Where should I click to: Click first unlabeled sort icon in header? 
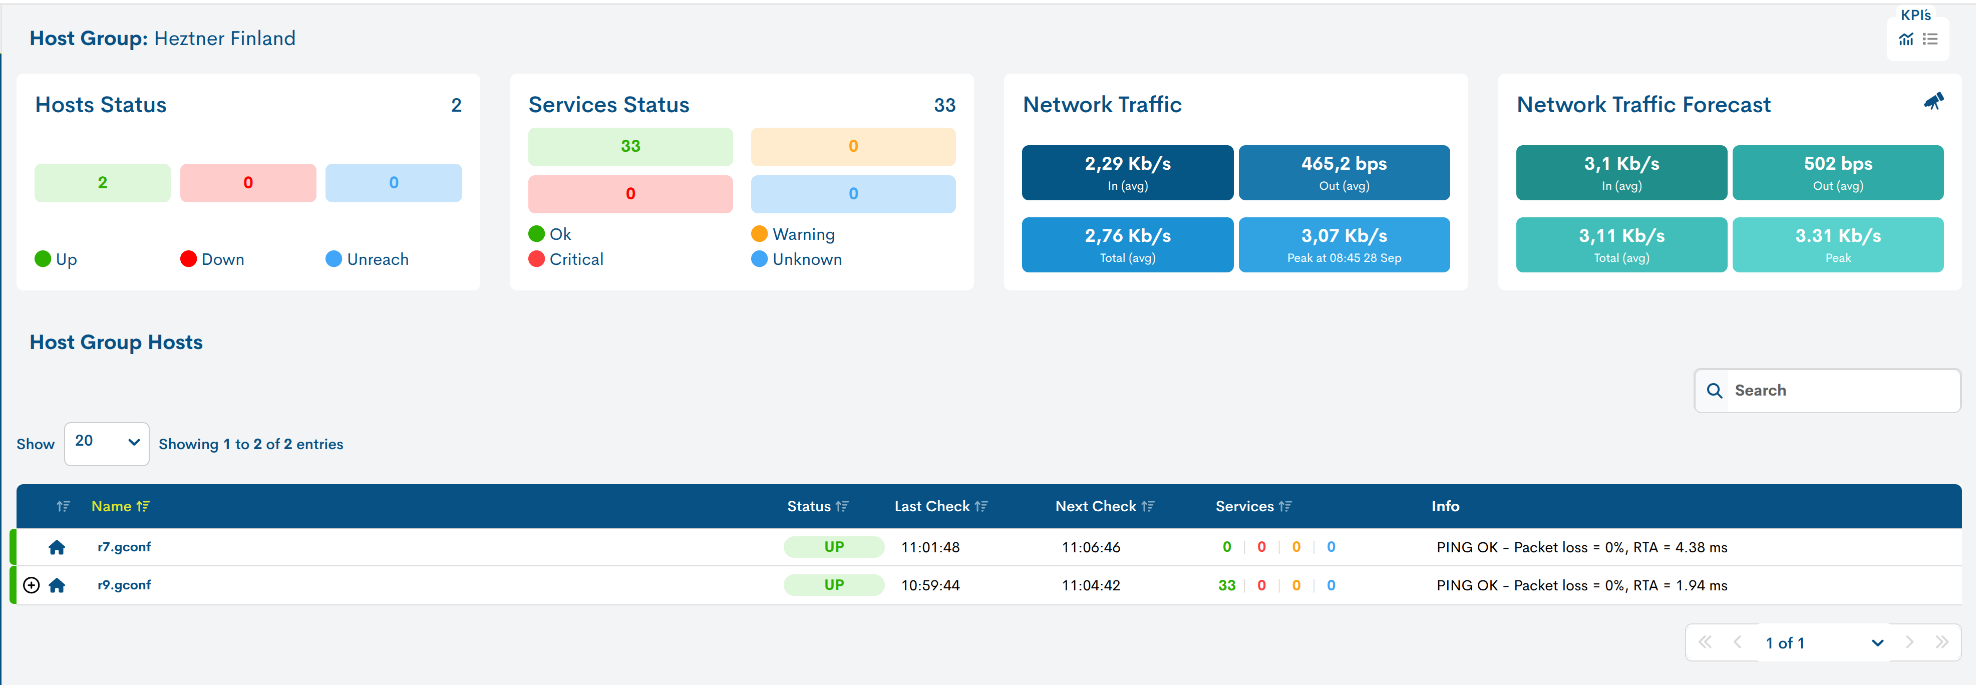[63, 506]
